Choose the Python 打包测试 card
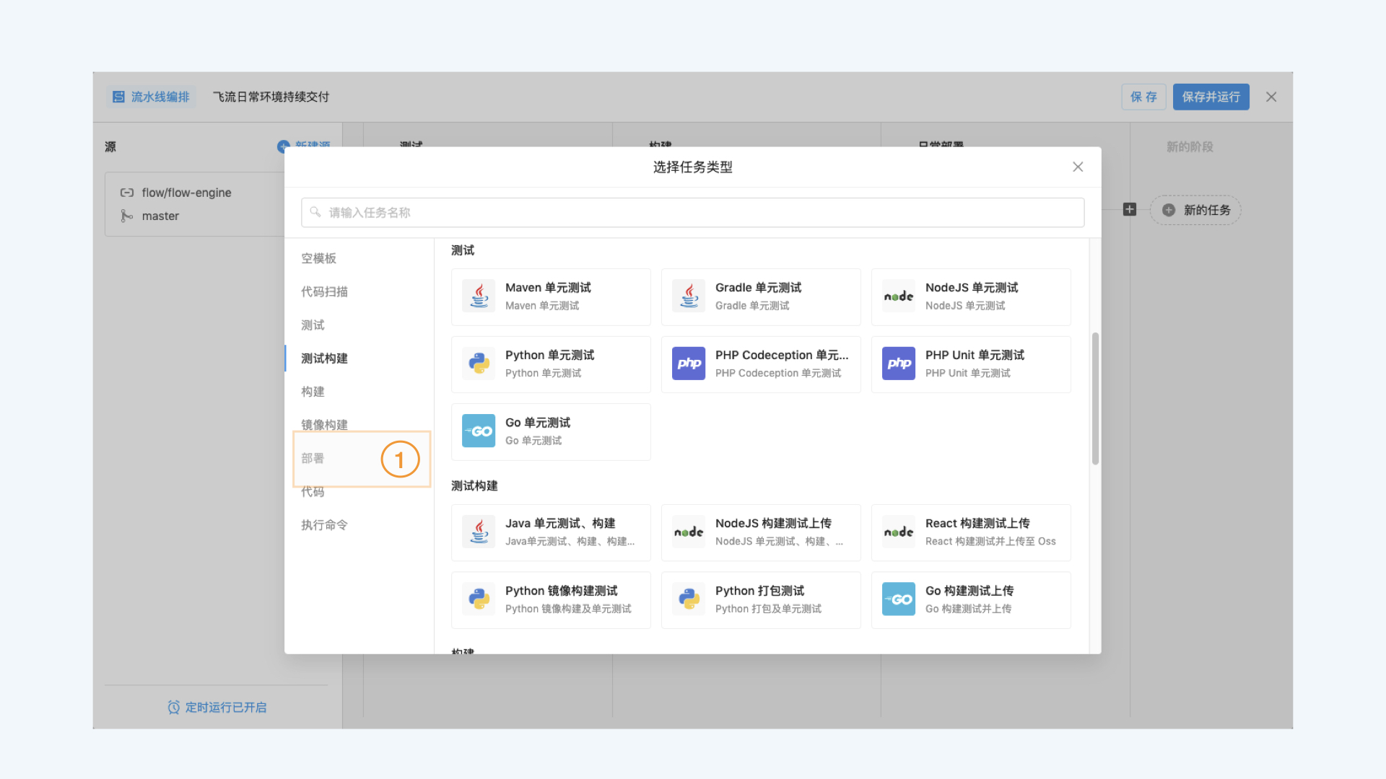 coord(761,600)
